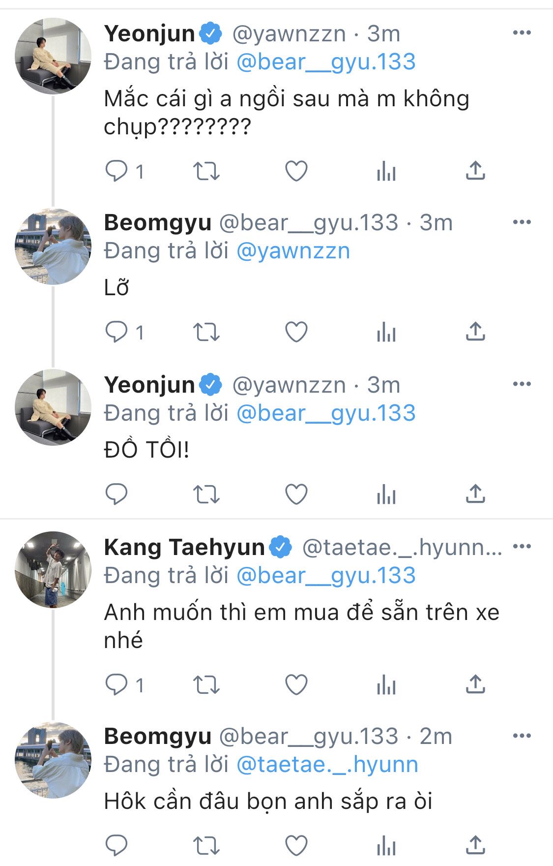Like Yeonjun's "ĐỒ TỒI!" tweet
This screenshot has height=866, width=553.
point(296,494)
